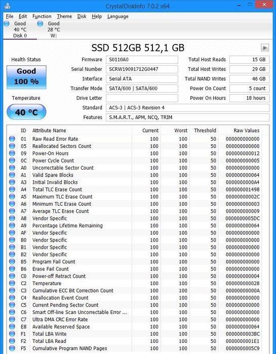Click the empty Drive Letter field
This screenshot has width=276, height=354.
142,98
